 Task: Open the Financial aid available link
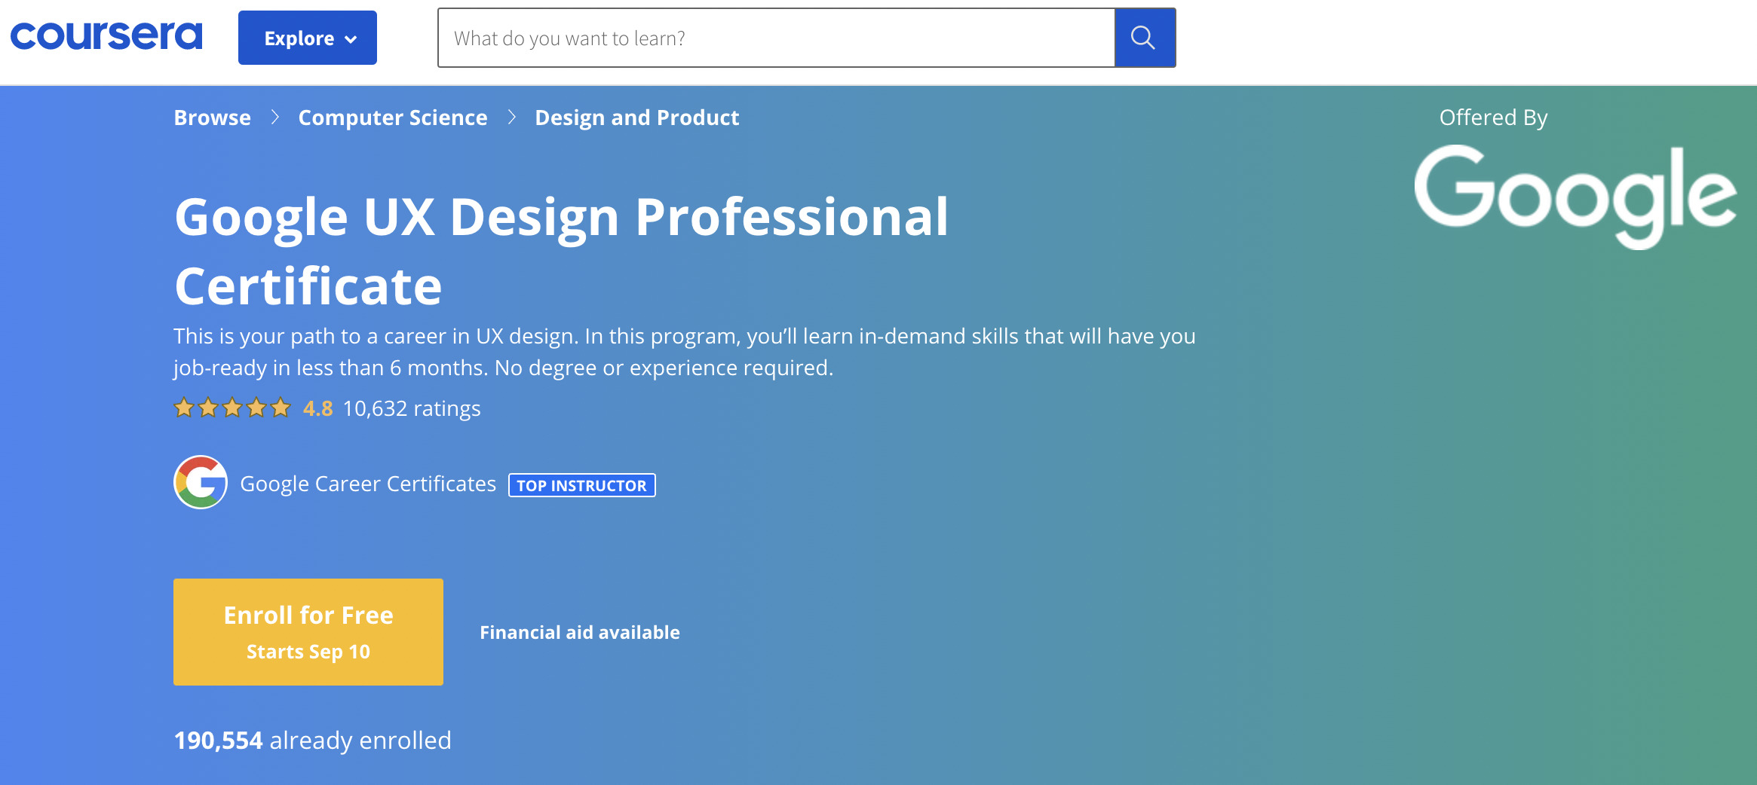[x=579, y=632]
